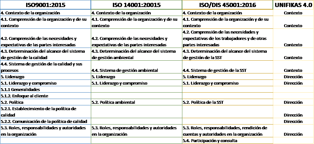Select 'Contexto' cell in the 4.2 row
This screenshot has width=314, height=144.
point(293,38)
